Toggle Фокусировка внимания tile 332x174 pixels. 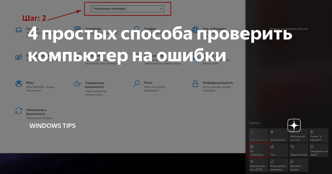pyautogui.click(x=279, y=165)
